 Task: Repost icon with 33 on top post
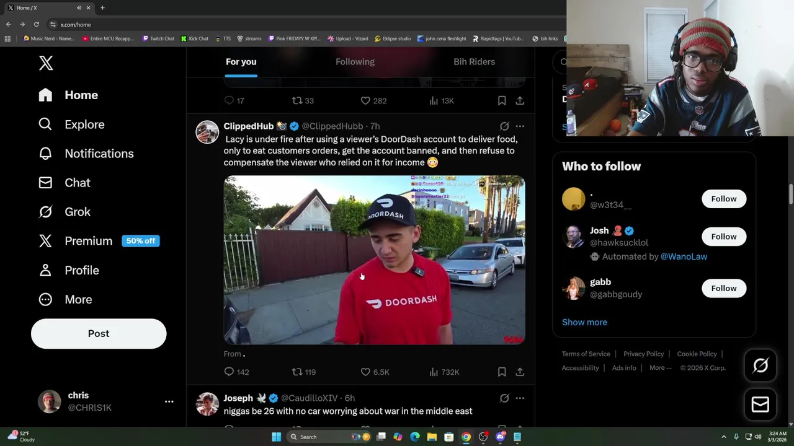coord(303,100)
